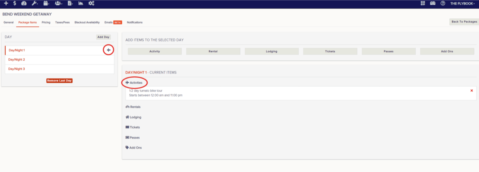Select Day/Night 2 row
The image size is (479, 172).
tap(59, 60)
